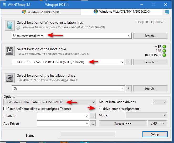
Task: Browse for an Unattend file with the ellipsis button
Action: pos(93,116)
